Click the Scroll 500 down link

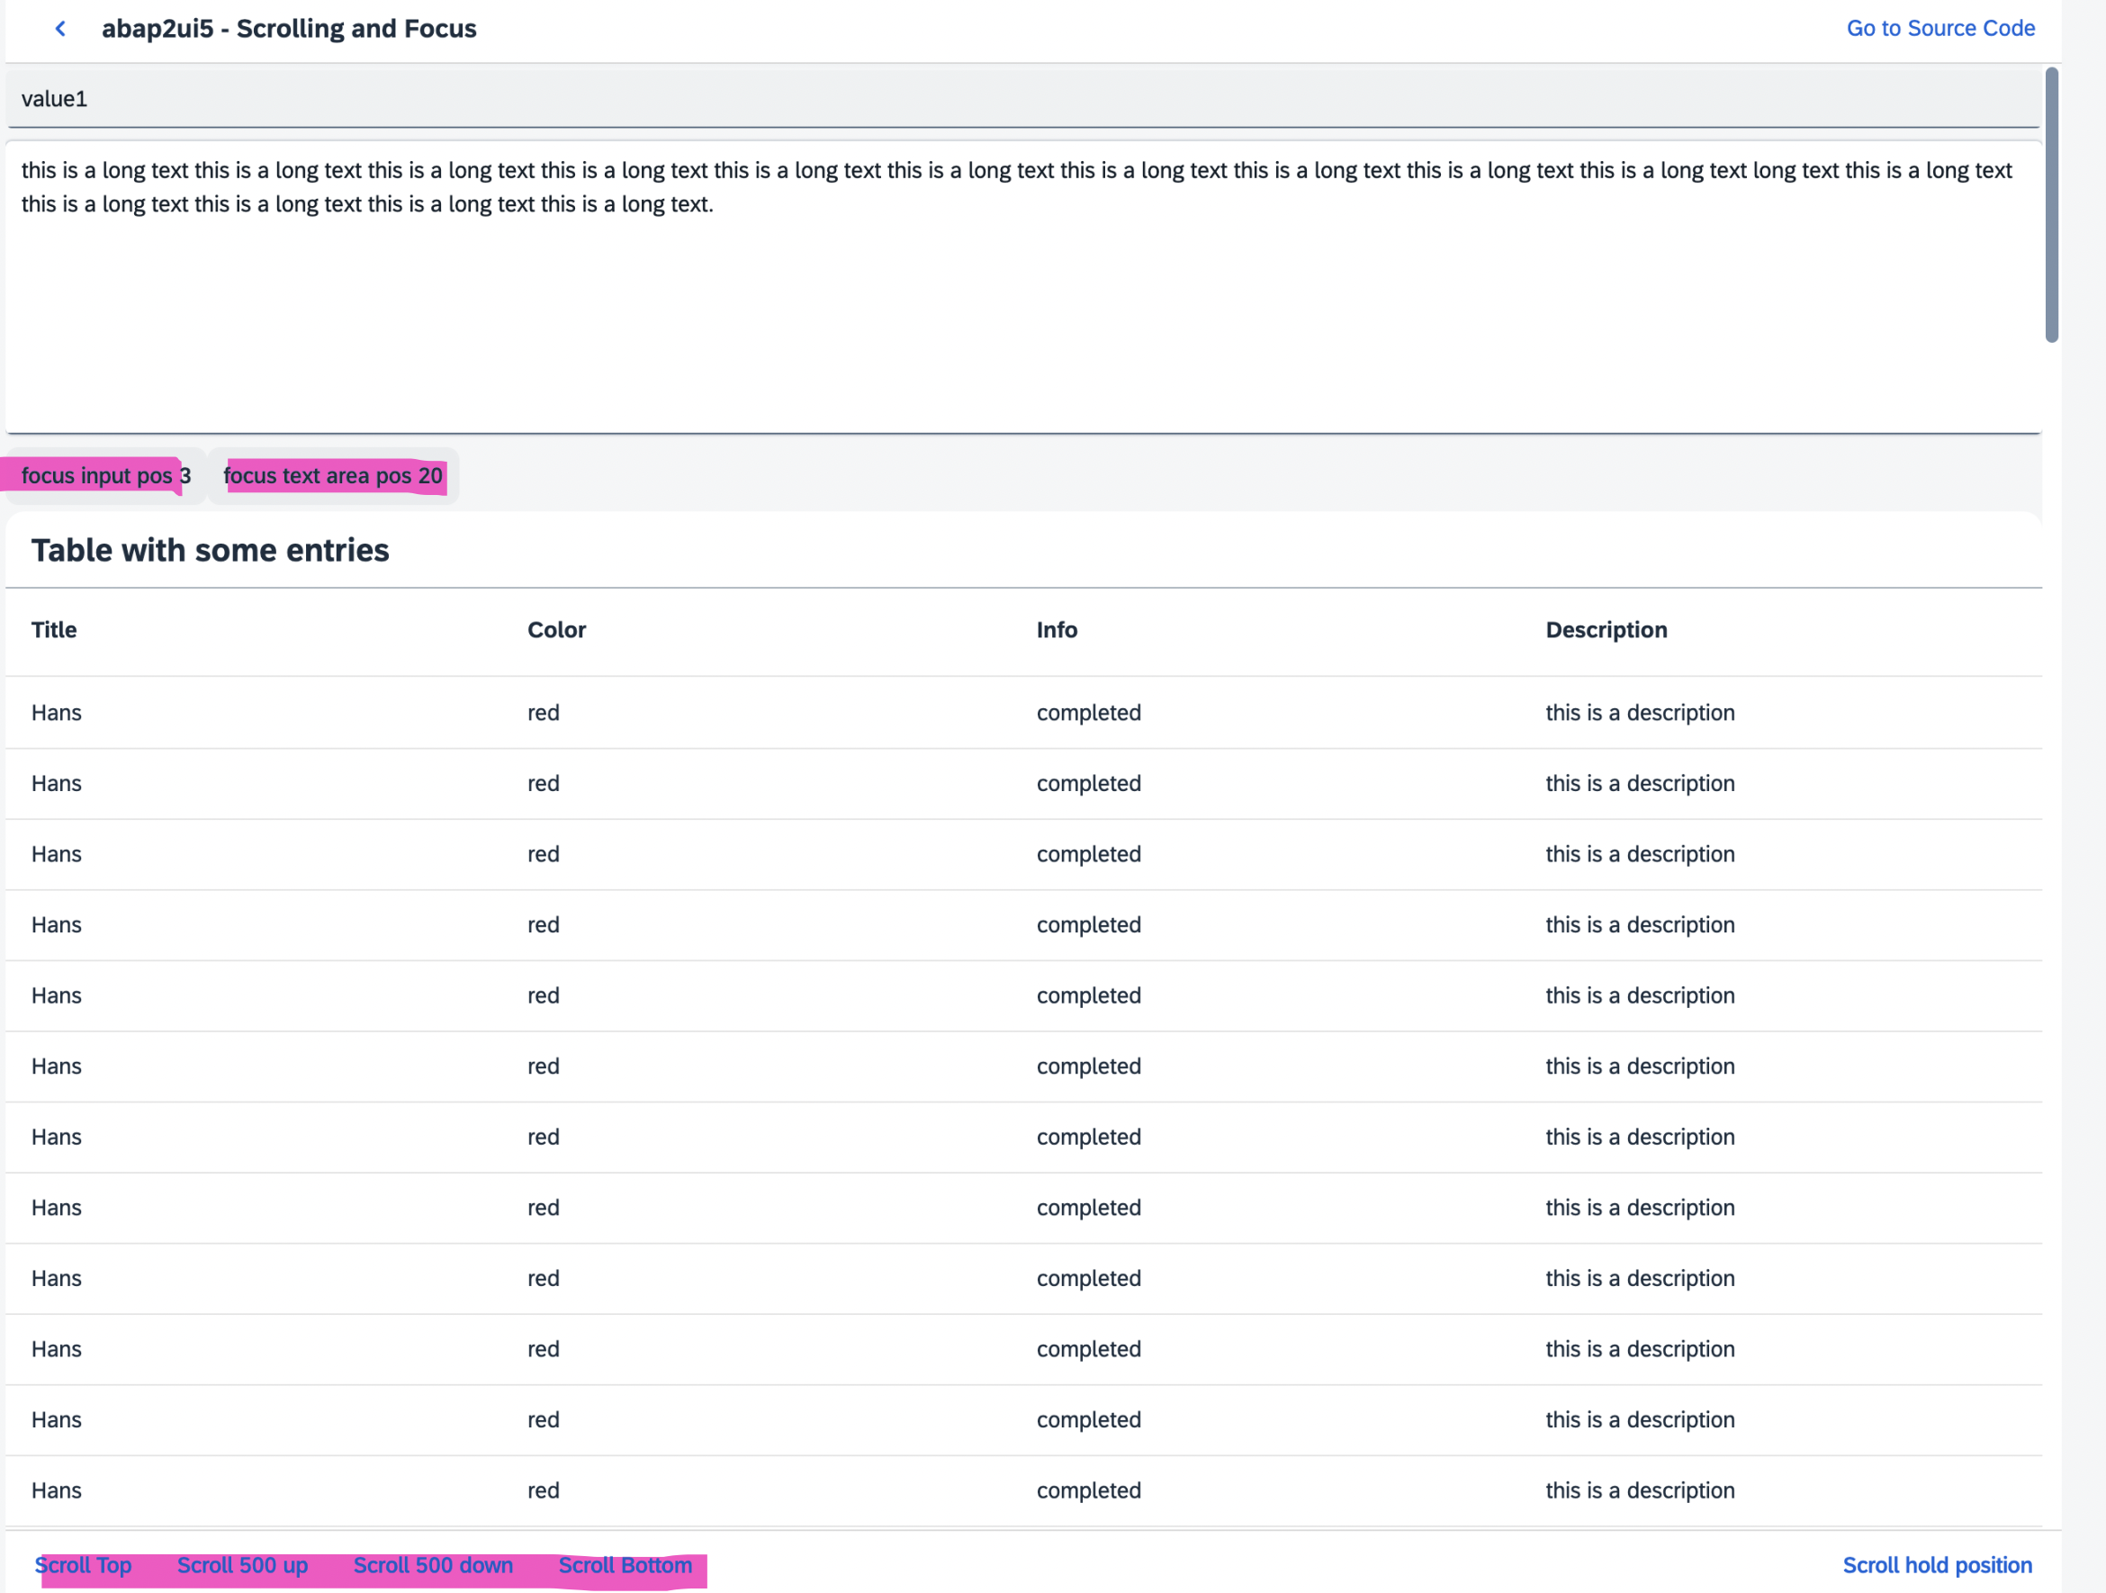(433, 1565)
